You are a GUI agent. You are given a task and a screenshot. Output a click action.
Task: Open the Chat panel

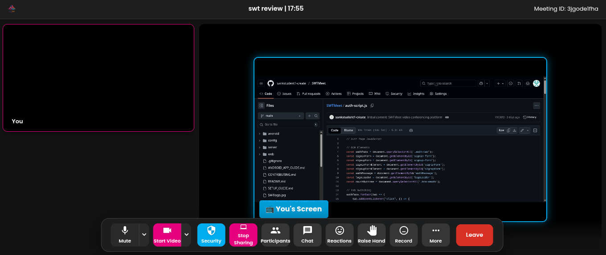(x=307, y=235)
